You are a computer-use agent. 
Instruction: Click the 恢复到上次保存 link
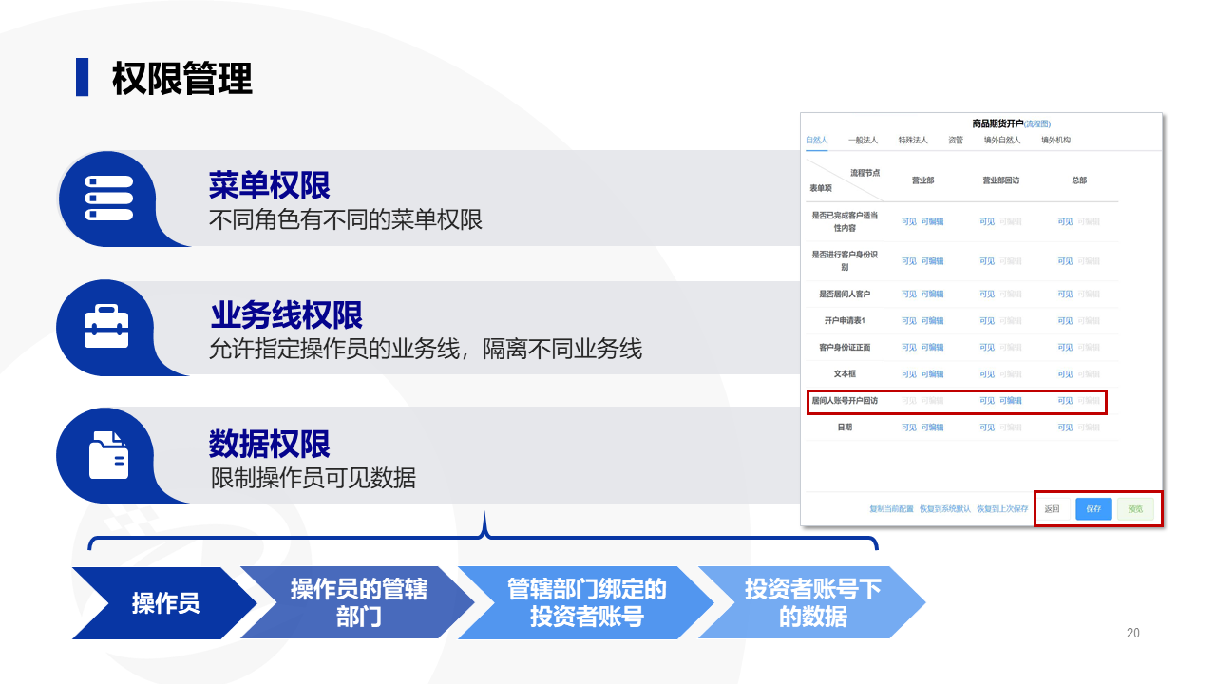[1002, 509]
